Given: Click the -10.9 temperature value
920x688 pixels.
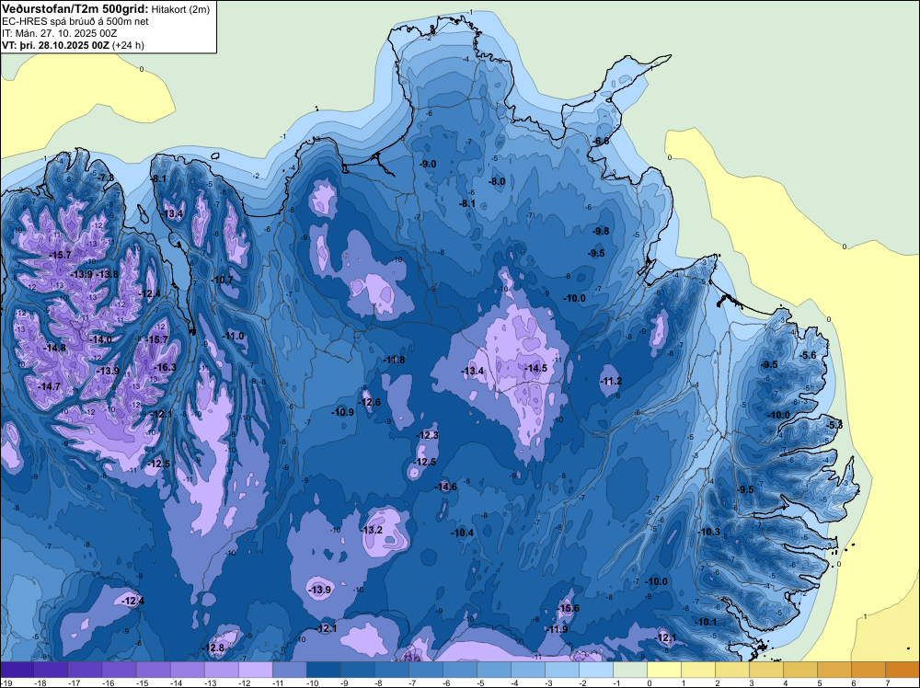Looking at the screenshot, I should (342, 412).
